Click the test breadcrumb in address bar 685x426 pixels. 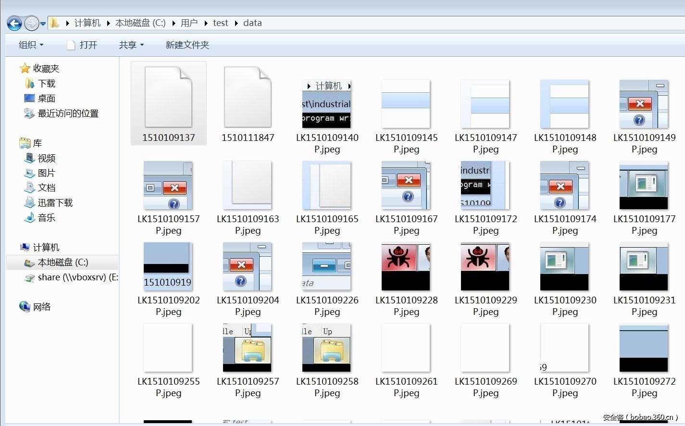click(220, 23)
